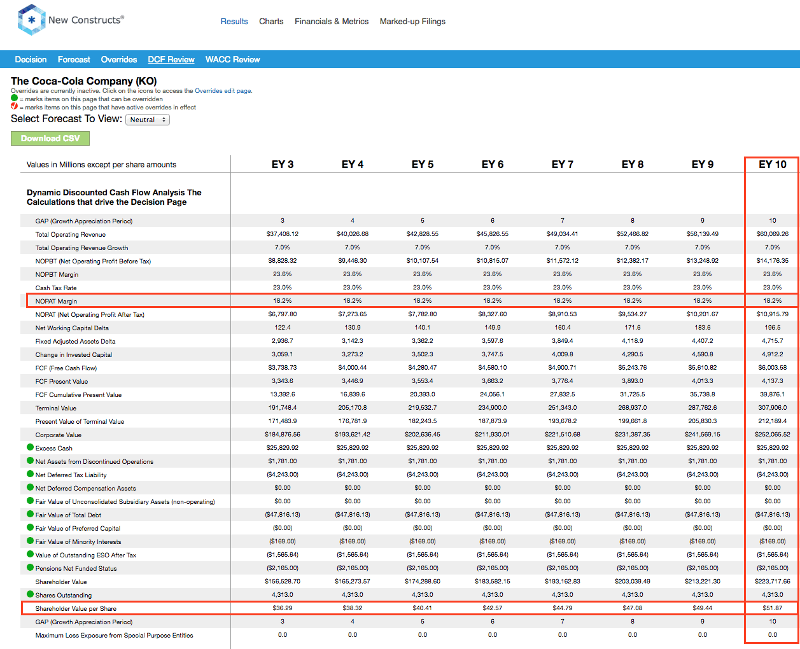The width and height of the screenshot is (800, 649).
Task: Click the $6,003.58 free cash flow value
Action: point(773,368)
